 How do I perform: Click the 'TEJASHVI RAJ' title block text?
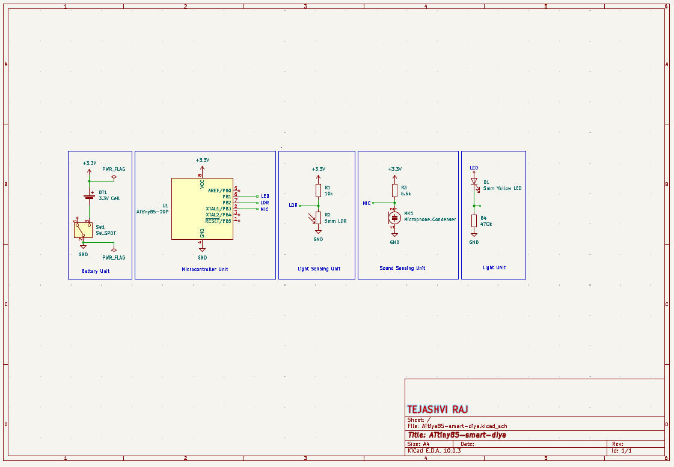click(438, 409)
